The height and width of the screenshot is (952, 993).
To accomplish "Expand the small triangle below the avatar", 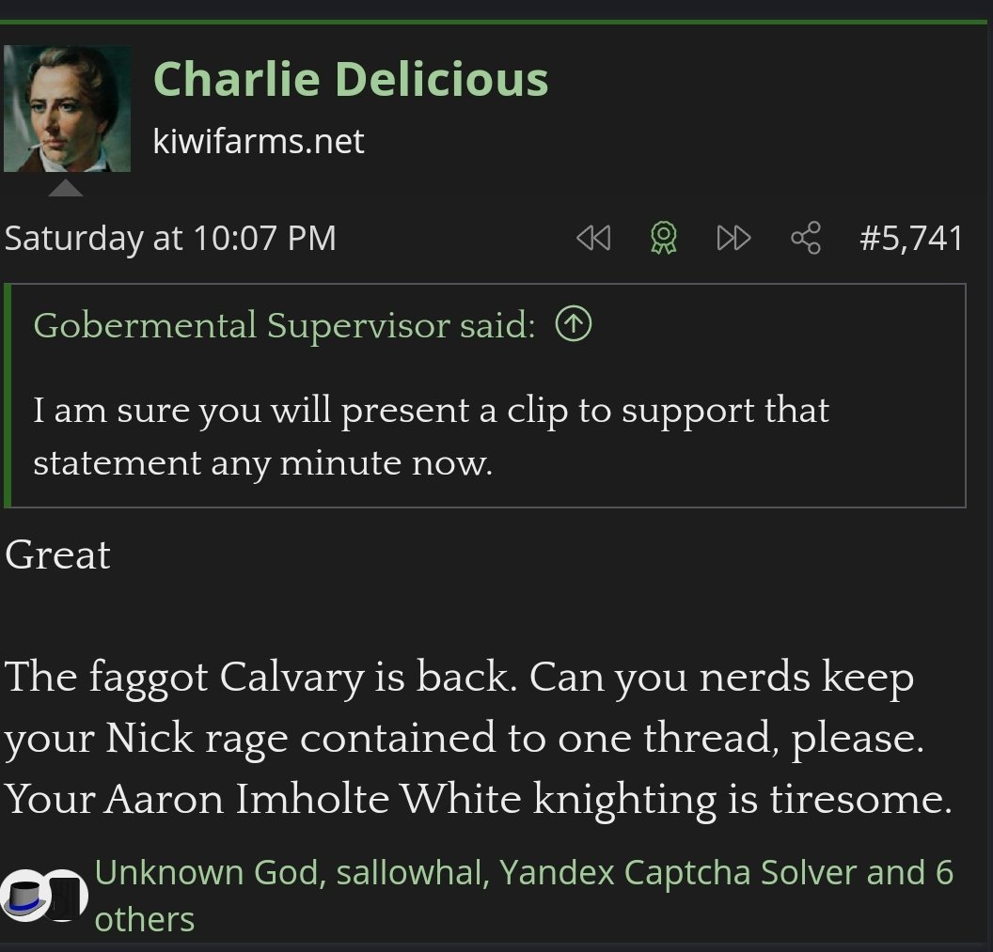I will pos(65,189).
